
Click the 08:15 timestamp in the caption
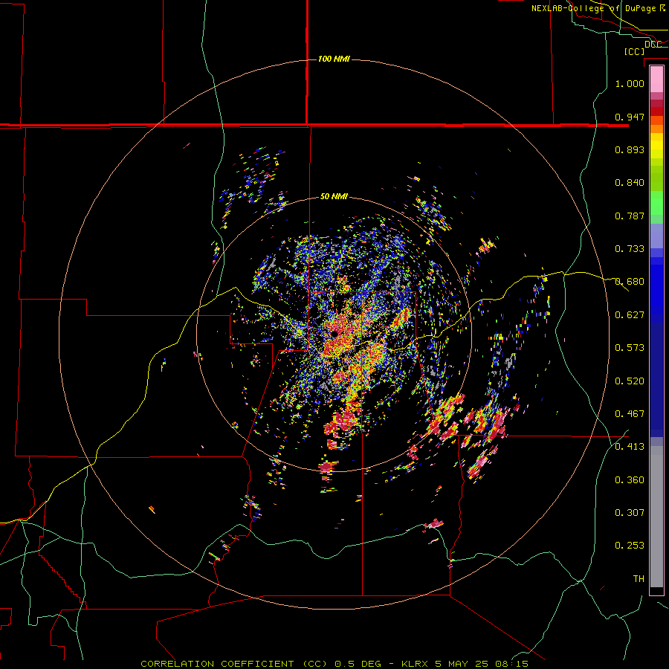[x=511, y=664]
